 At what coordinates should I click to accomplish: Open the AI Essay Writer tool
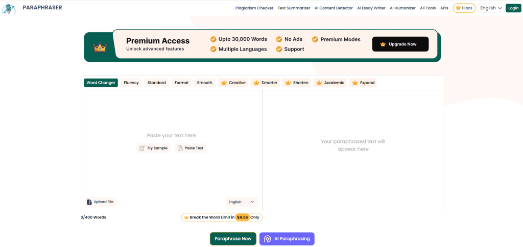tap(371, 8)
